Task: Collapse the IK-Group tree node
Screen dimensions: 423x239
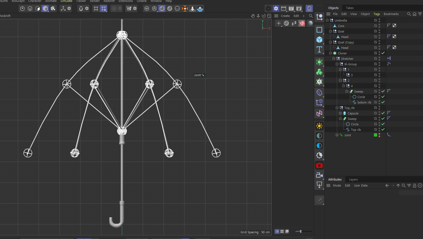Action: tap(337, 64)
